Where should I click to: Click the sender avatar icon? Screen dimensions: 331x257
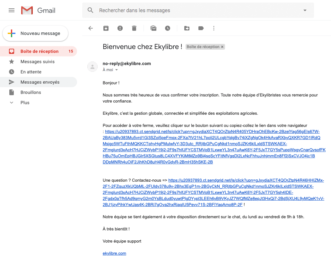pyautogui.click(x=92, y=67)
